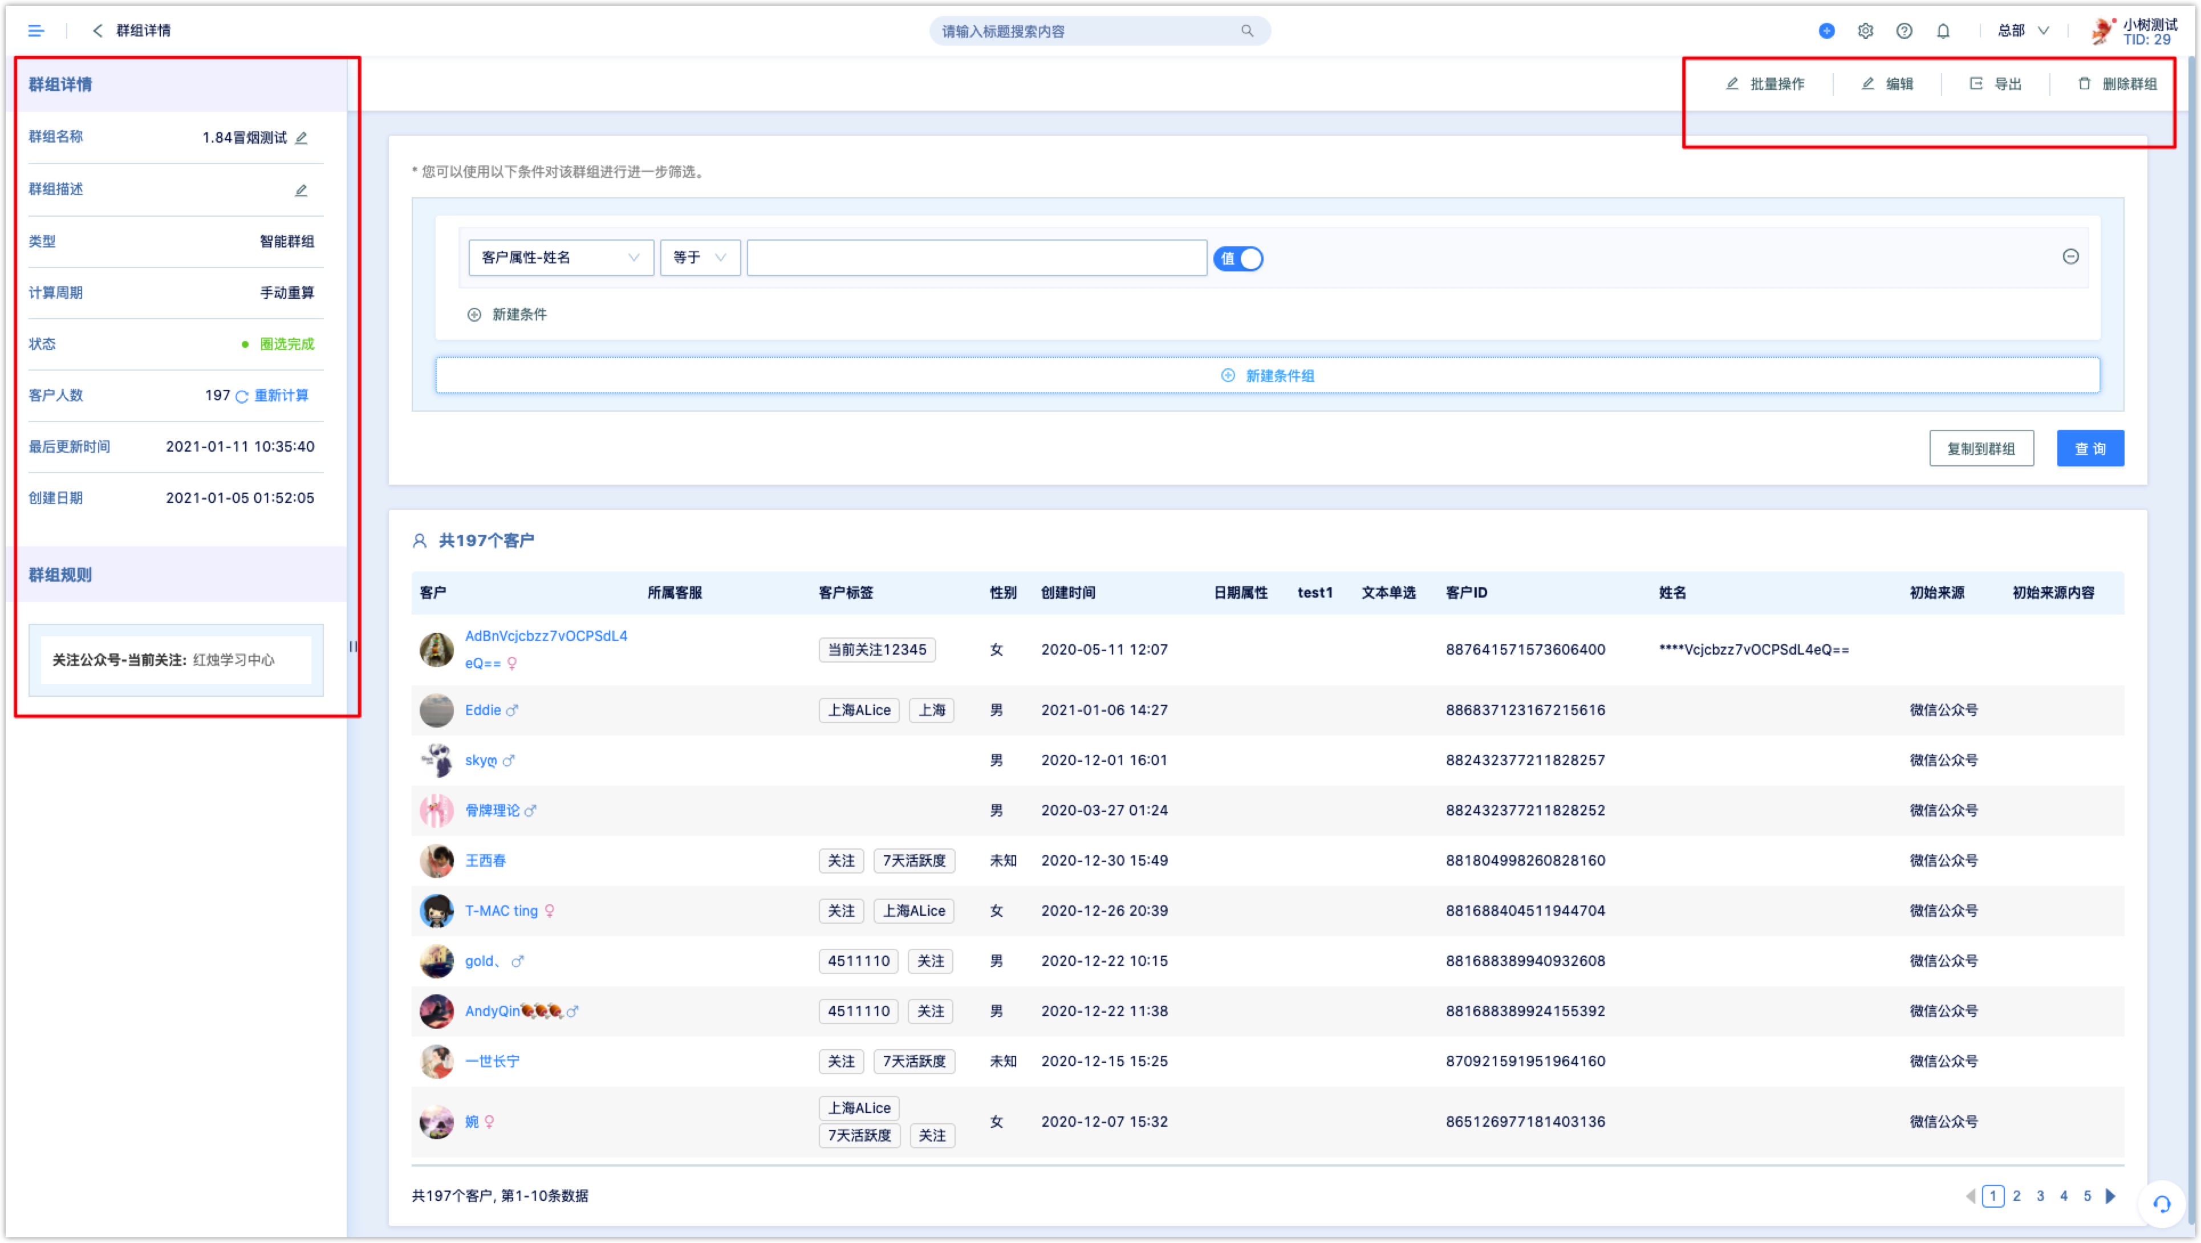Screen dimensions: 2201x1243
Task: Go to page 4
Action: tap(2062, 1195)
